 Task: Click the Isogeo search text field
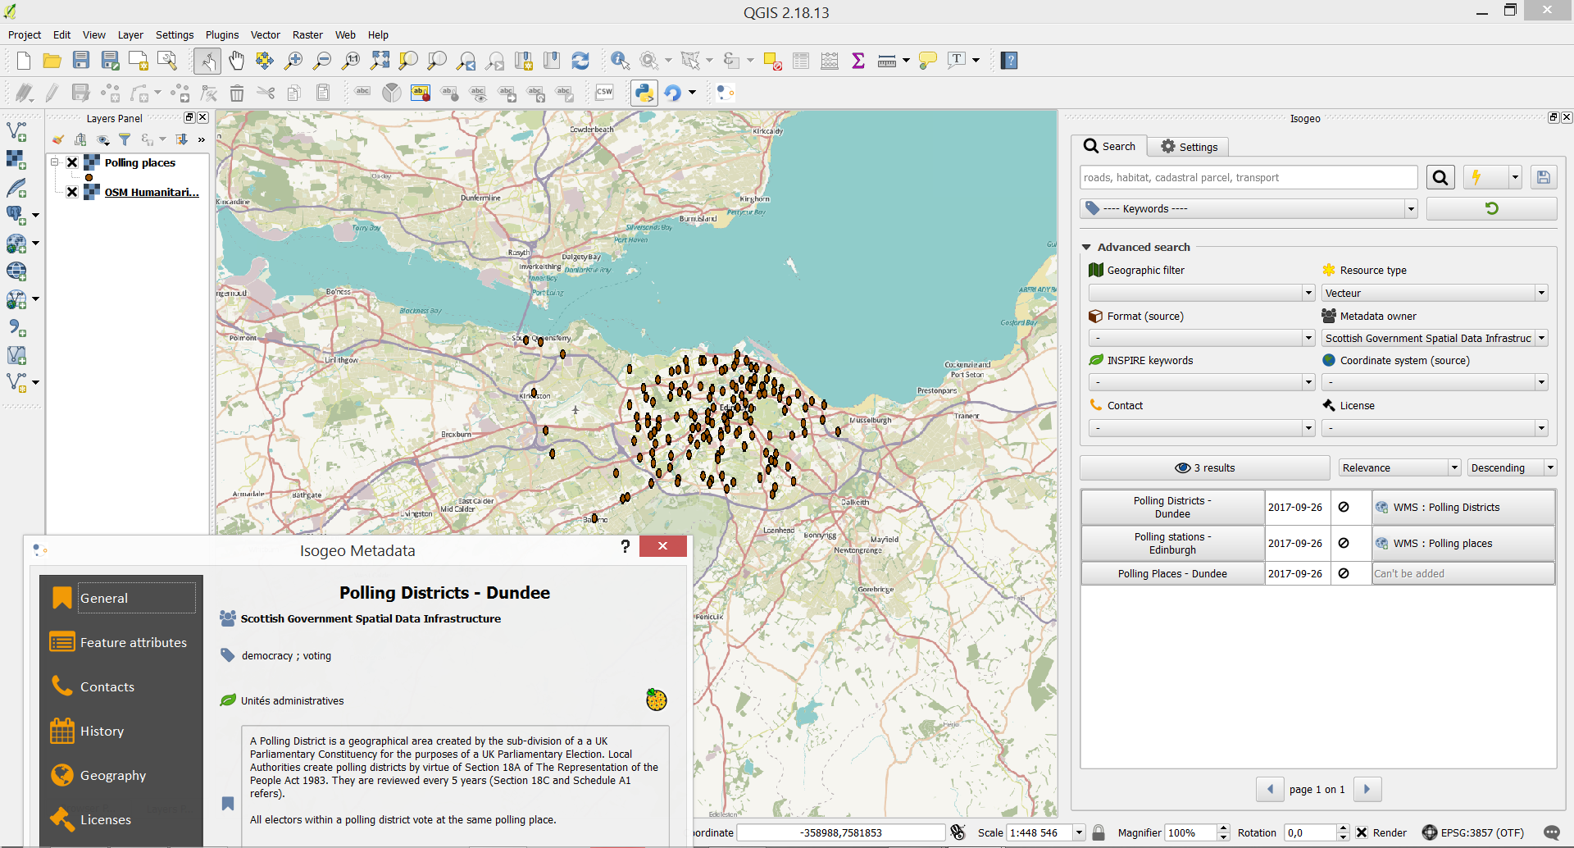pyautogui.click(x=1249, y=177)
